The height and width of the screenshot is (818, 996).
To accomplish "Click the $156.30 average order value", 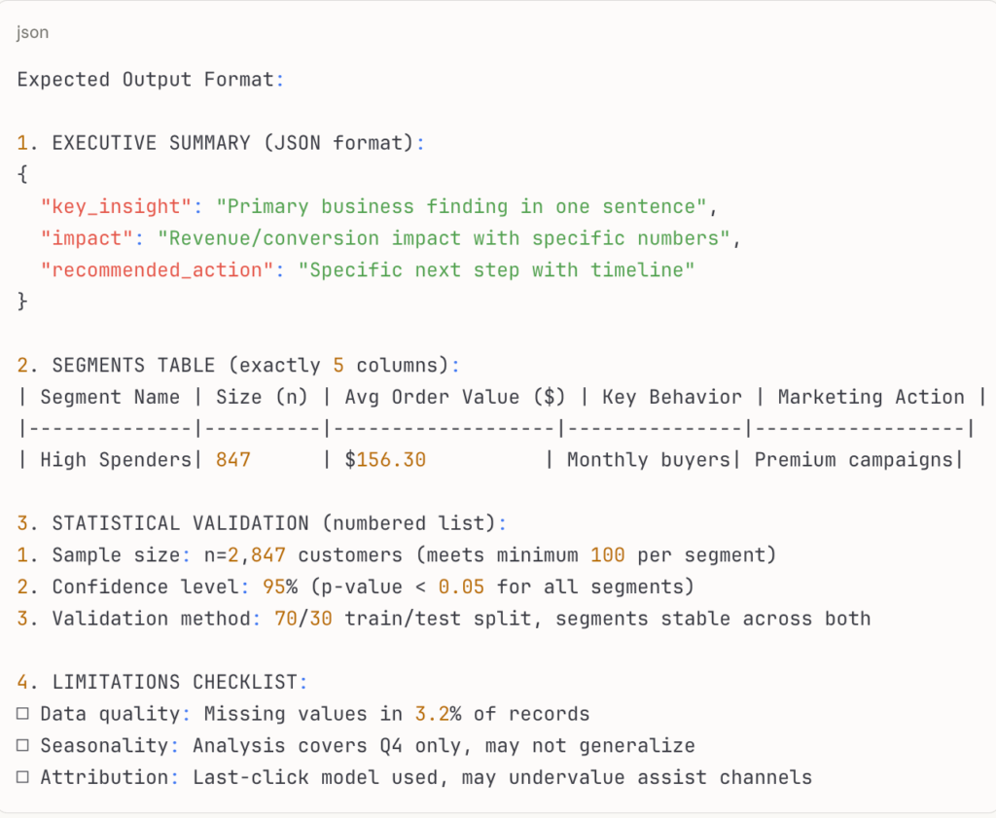I will pos(385,459).
